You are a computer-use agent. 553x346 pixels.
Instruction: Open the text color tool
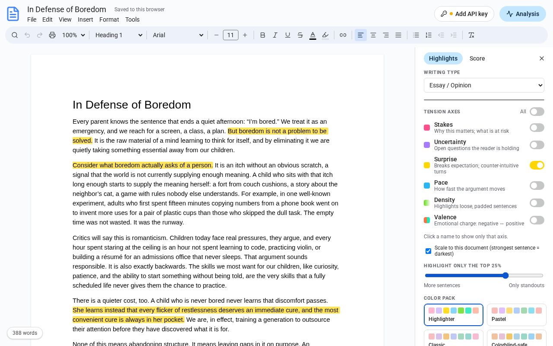(313, 35)
